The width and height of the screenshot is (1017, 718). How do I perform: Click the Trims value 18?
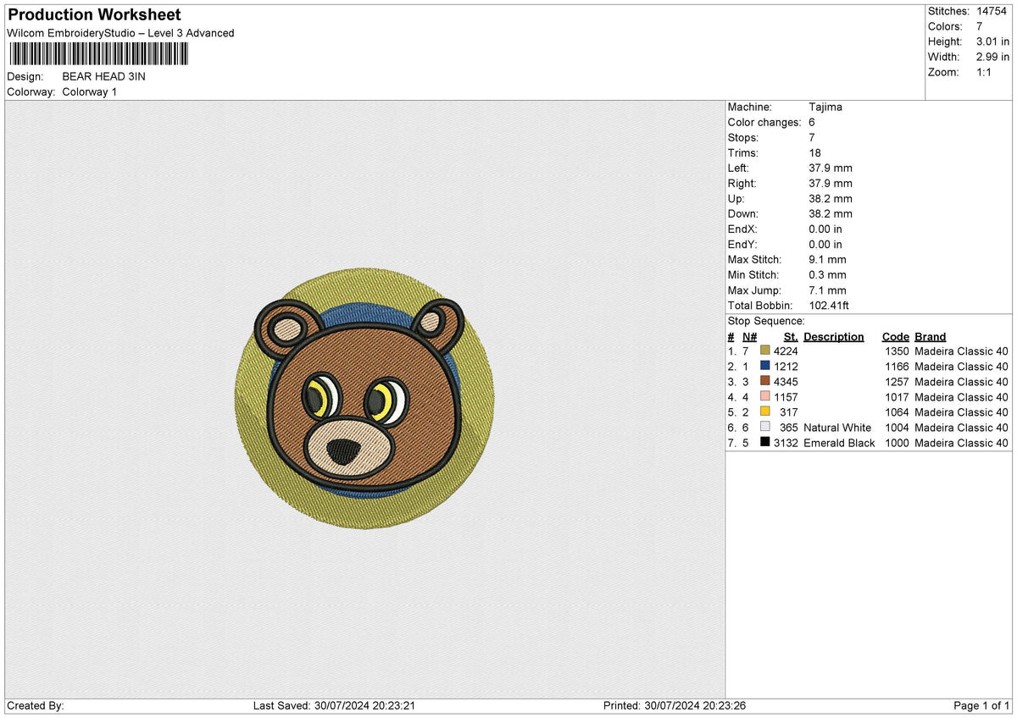pos(815,153)
